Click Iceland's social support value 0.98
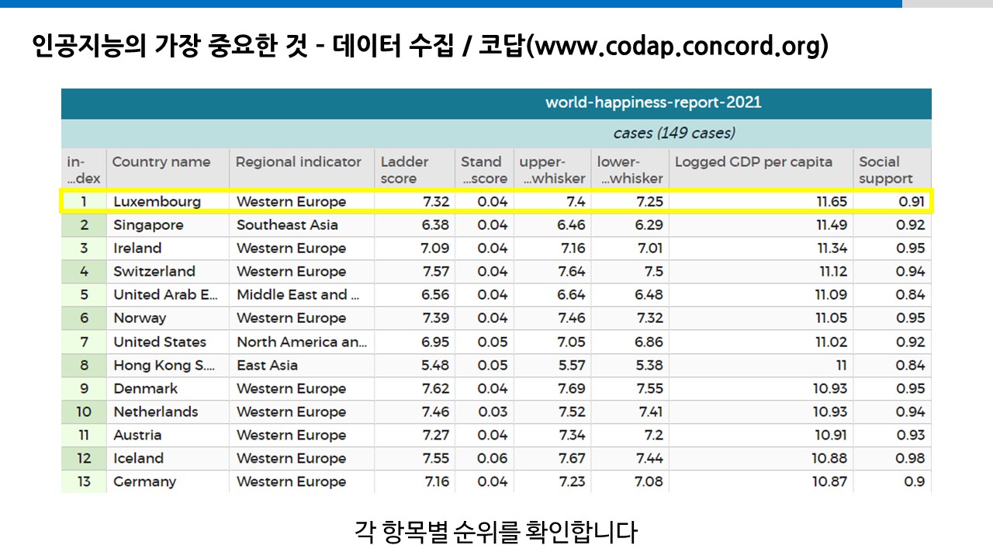 (891, 459)
